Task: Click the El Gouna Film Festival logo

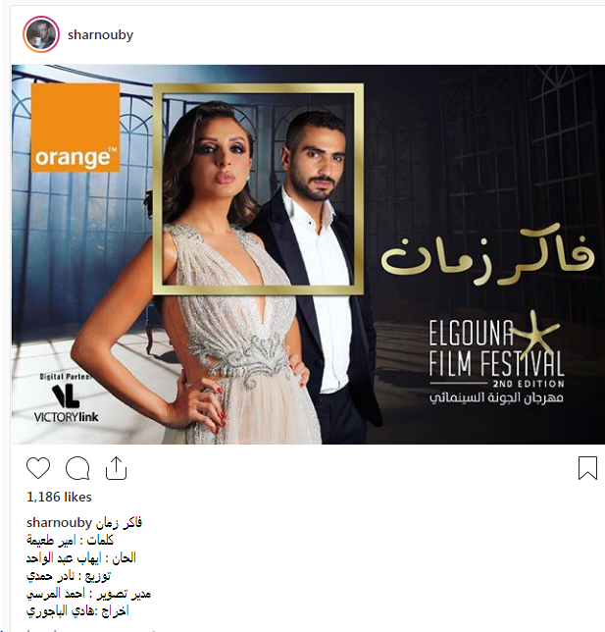Action: click(496, 358)
